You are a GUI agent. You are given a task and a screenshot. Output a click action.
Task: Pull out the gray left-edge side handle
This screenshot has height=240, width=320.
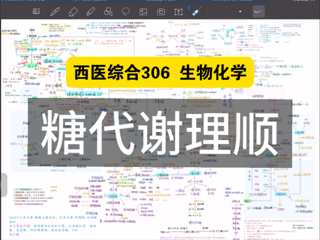tap(3, 185)
